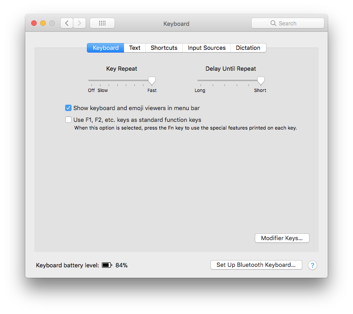Close the Keyboard preferences window
The height and width of the screenshot is (314, 353).
(x=34, y=23)
